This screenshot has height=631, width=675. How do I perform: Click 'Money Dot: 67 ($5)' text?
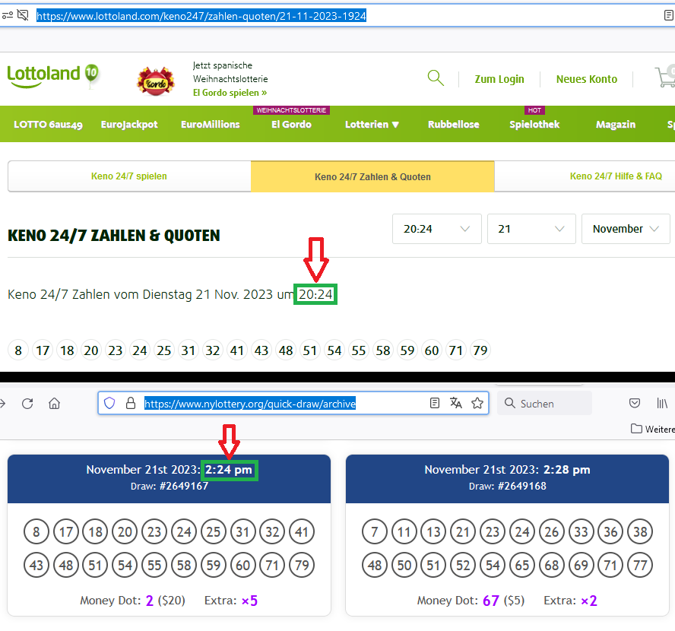471,601
